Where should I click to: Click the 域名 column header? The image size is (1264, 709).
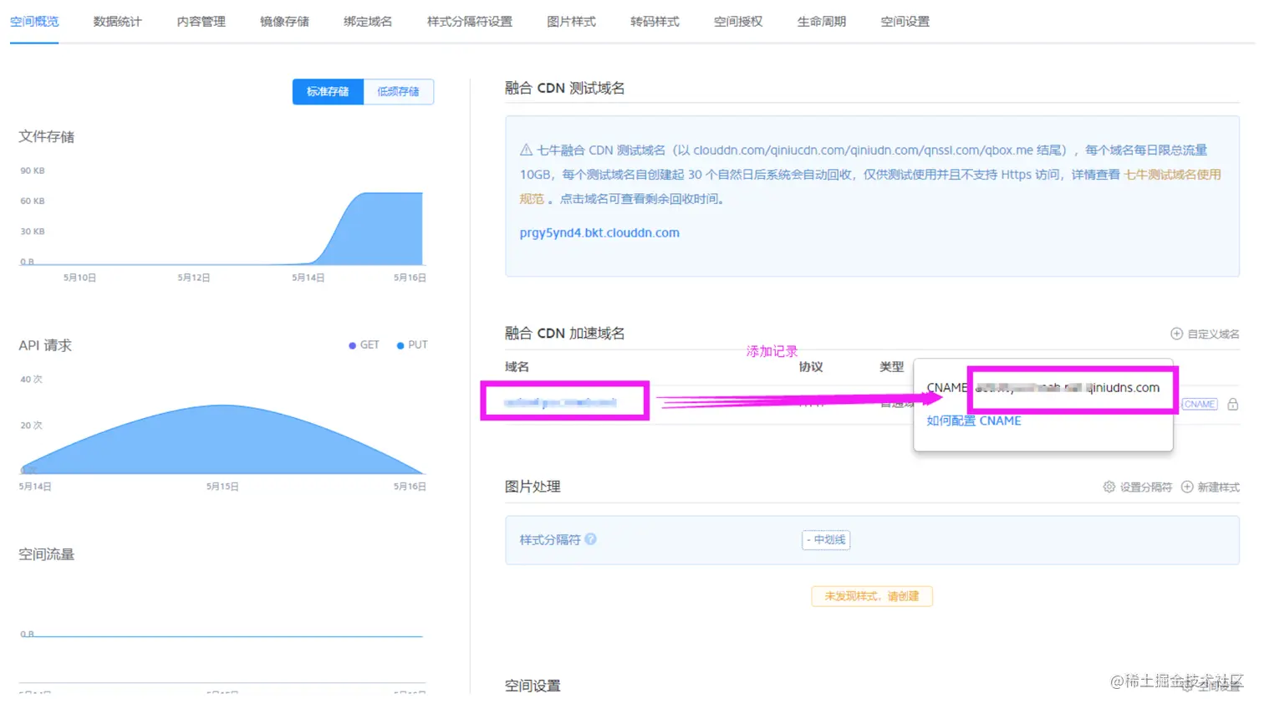click(517, 367)
